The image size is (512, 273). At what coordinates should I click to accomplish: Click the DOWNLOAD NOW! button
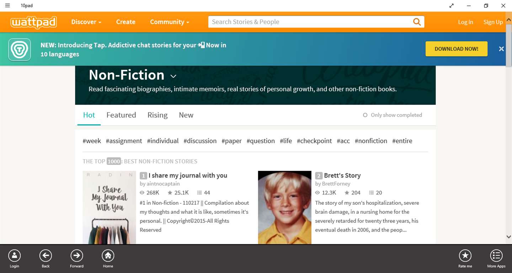456,49
